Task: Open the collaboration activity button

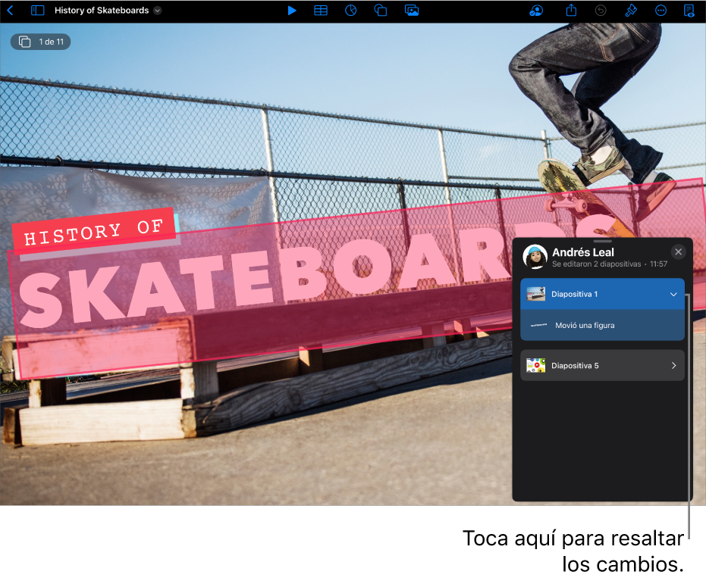Action: click(536, 11)
